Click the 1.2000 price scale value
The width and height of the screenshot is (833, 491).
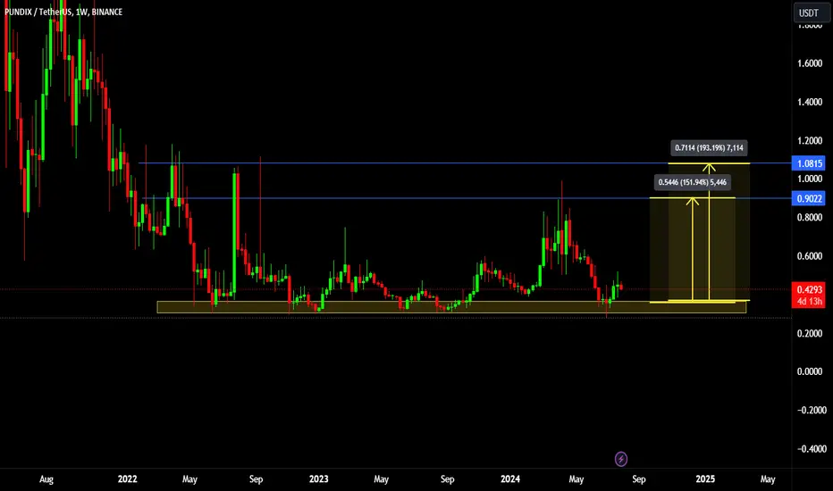[810, 141]
